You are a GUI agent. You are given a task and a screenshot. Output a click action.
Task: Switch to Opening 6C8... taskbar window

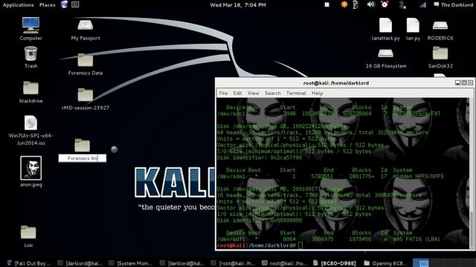point(385,263)
